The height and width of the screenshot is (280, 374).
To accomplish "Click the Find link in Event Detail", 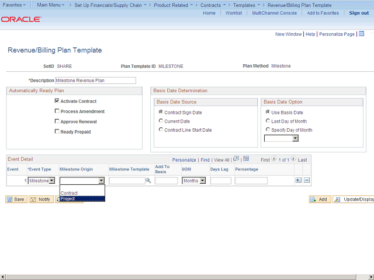I will click(x=205, y=160).
